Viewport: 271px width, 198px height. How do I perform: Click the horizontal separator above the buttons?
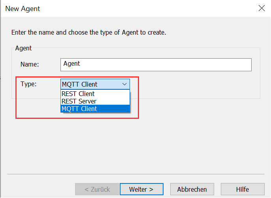(x=135, y=174)
